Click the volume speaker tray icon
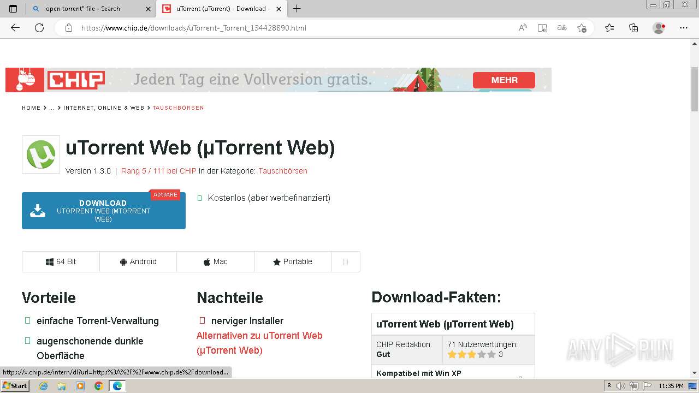The image size is (699, 393). [x=621, y=386]
